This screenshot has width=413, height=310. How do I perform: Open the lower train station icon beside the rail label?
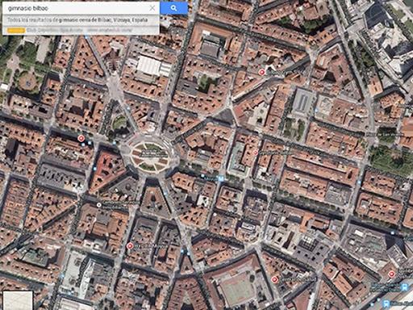pyautogui.click(x=387, y=304)
